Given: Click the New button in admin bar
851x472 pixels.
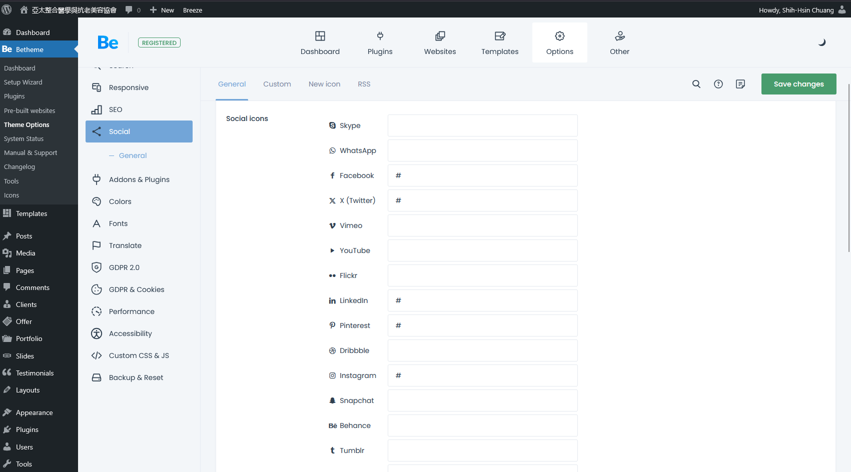Looking at the screenshot, I should click(x=162, y=10).
